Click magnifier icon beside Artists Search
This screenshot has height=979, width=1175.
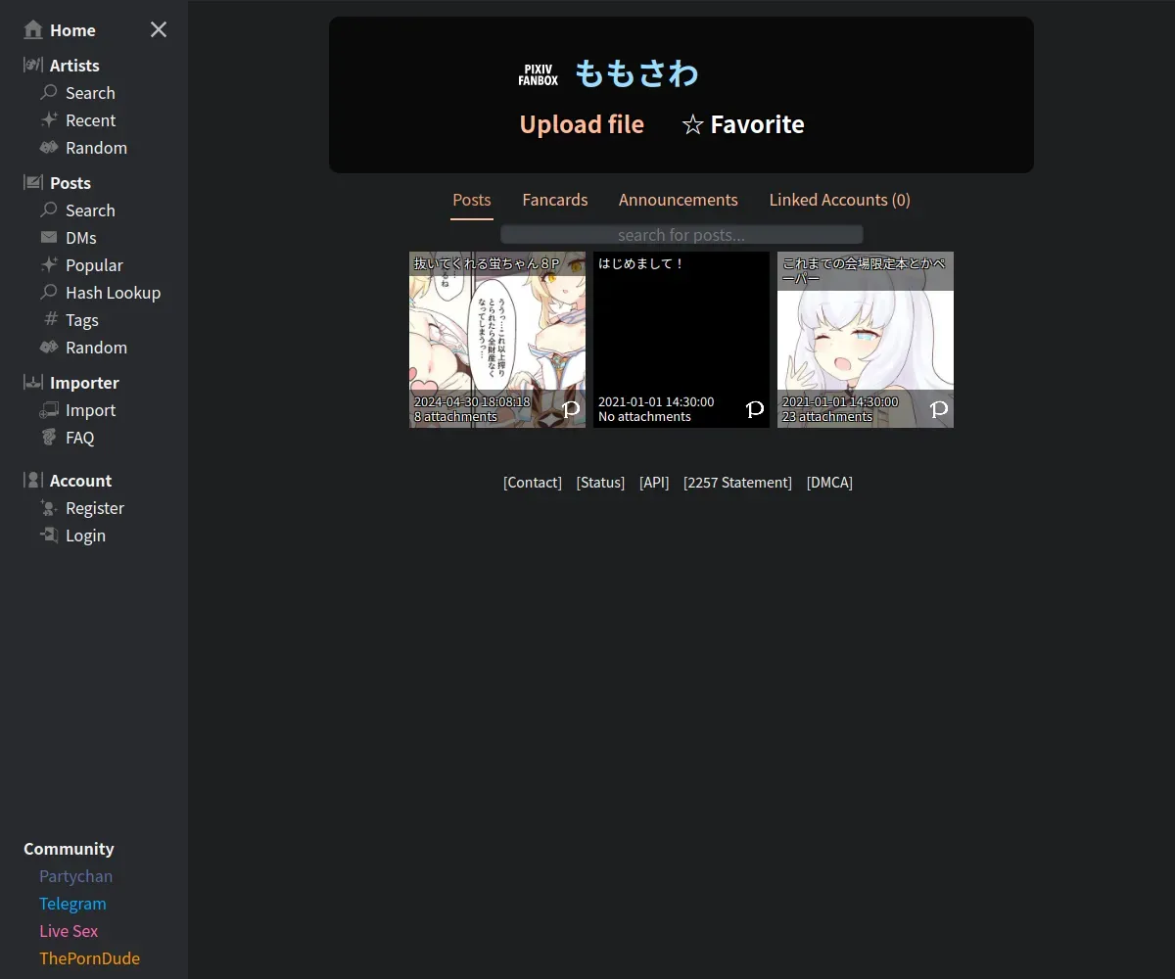(x=49, y=92)
